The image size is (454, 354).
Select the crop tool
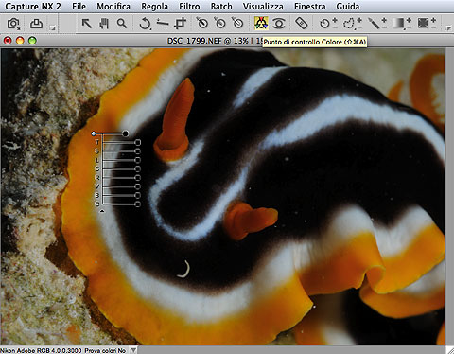tap(181, 24)
